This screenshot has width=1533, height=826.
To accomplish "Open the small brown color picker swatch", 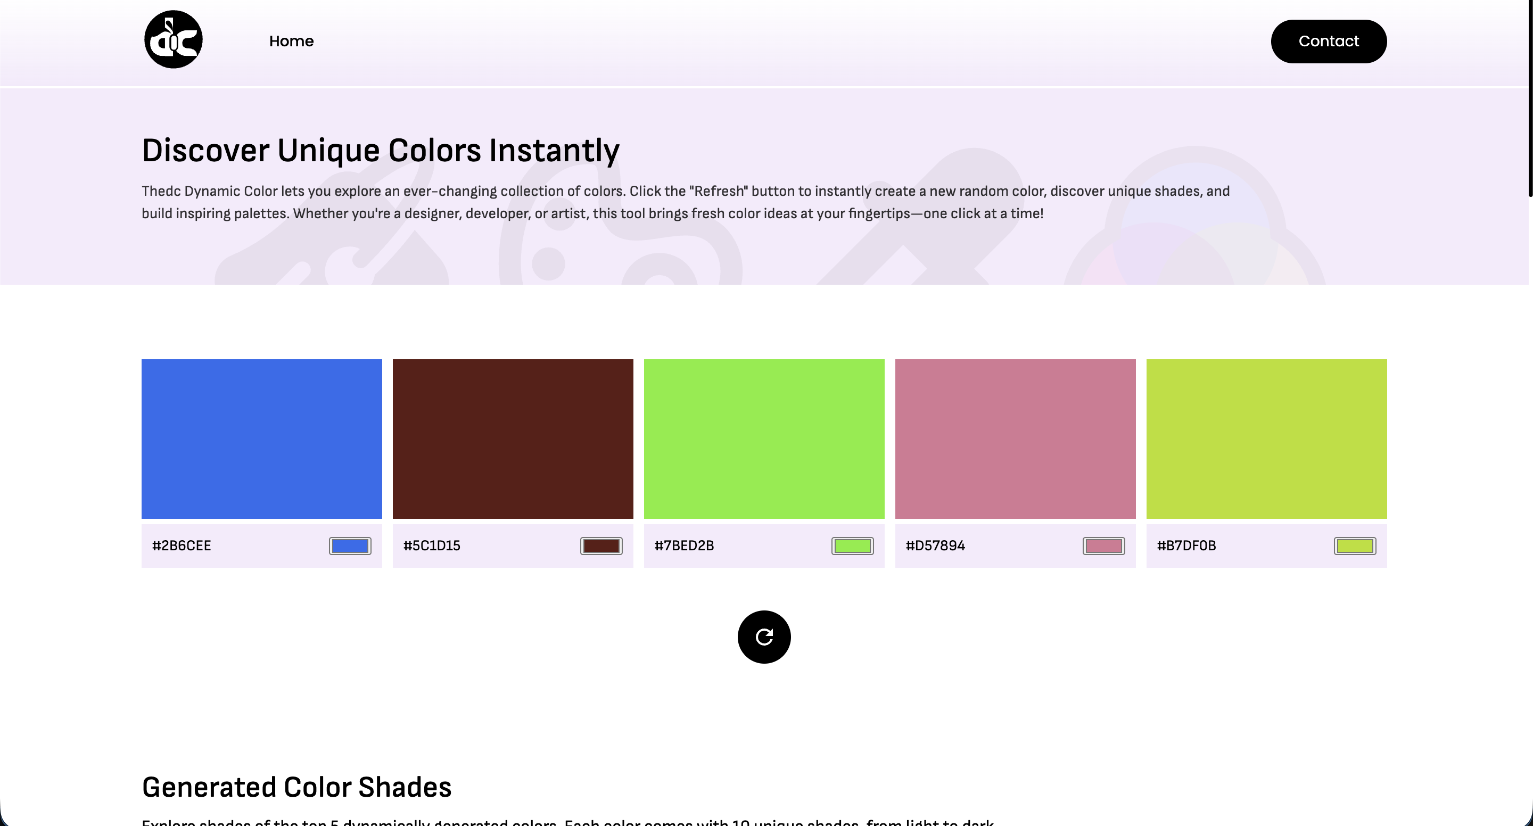I will pyautogui.click(x=601, y=546).
